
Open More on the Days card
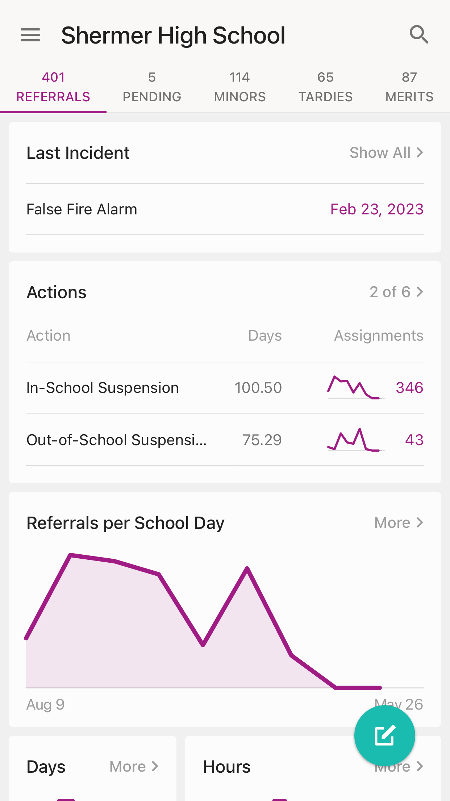(134, 767)
